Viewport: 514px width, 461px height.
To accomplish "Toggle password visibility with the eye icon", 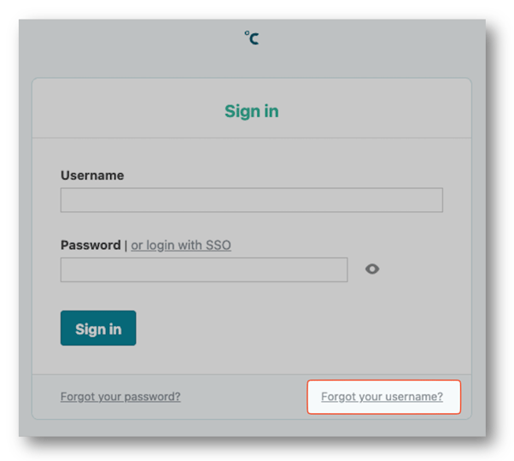I will (x=372, y=269).
